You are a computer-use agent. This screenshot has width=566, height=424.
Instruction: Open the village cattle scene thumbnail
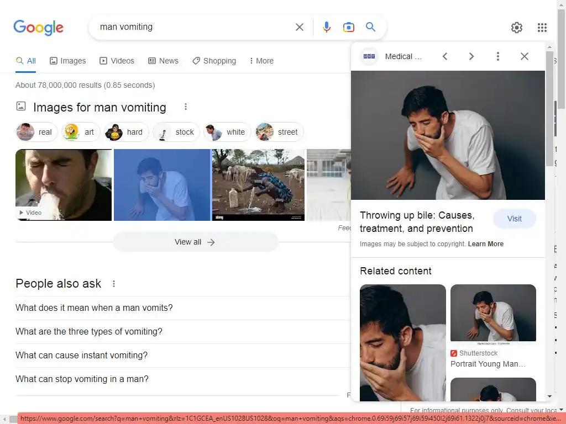259,185
